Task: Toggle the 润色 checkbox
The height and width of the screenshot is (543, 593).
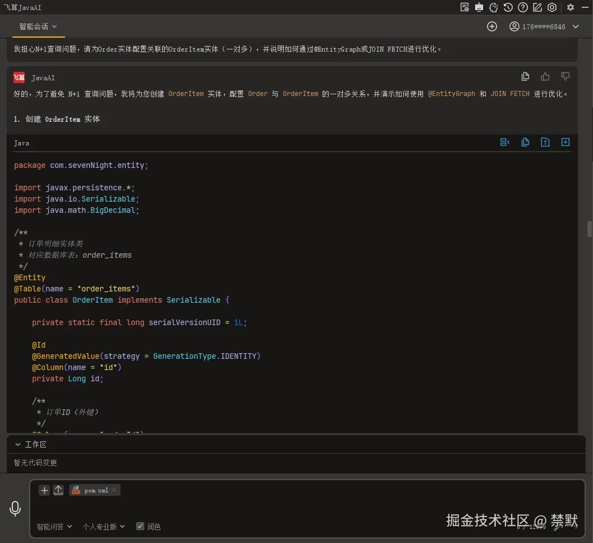Action: point(140,526)
